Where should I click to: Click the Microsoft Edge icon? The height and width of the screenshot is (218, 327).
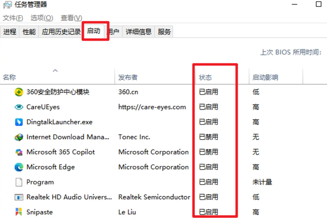pyautogui.click(x=19, y=167)
